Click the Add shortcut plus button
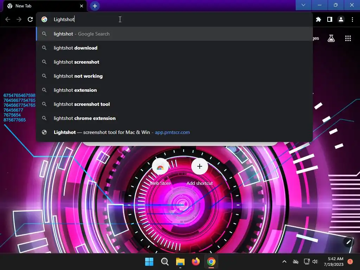360x270 pixels. click(200, 166)
